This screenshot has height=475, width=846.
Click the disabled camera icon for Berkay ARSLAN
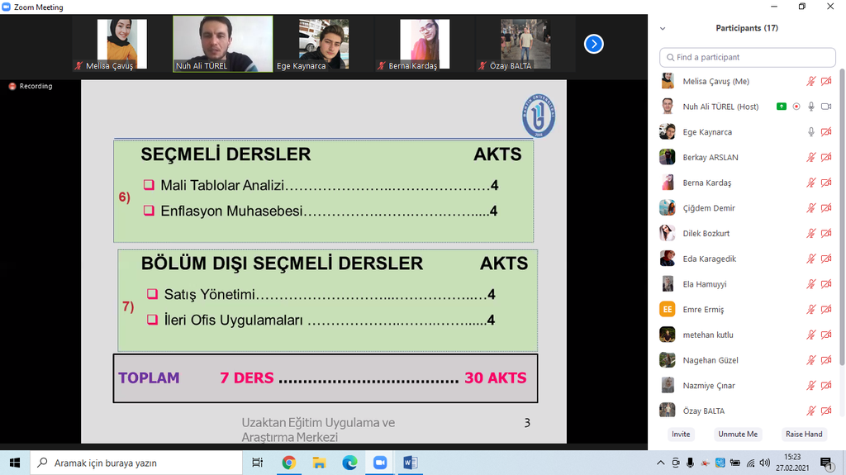tap(826, 158)
